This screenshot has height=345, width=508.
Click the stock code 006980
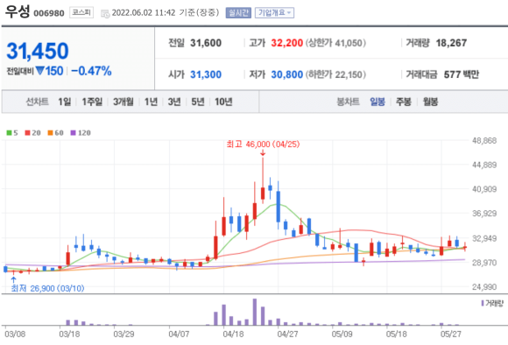point(49,13)
